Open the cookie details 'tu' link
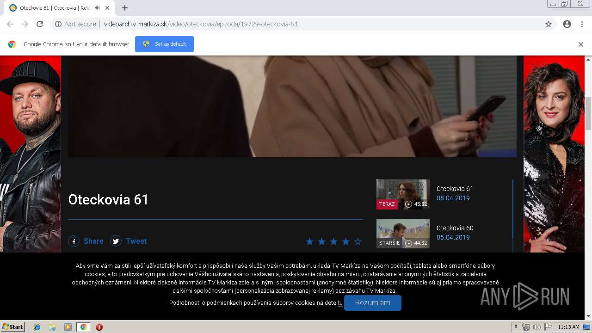 (340, 303)
